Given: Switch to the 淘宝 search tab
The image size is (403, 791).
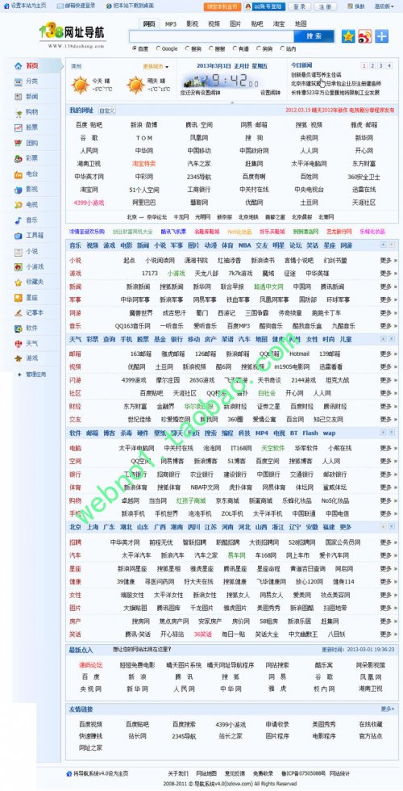Looking at the screenshot, I should (279, 23).
